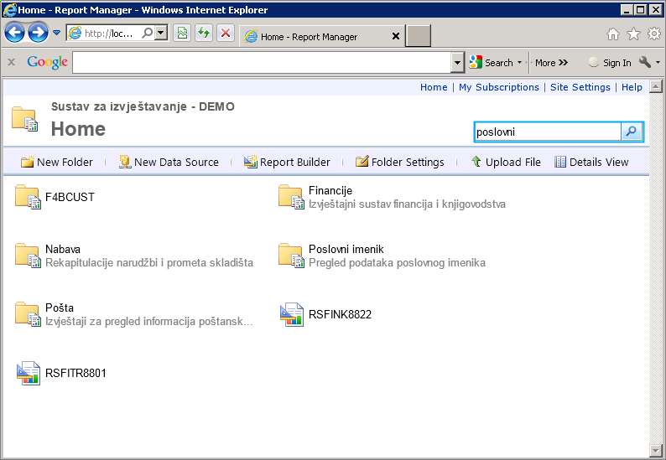
Task: Open the RSFINK8822 report icon
Action: [x=291, y=314]
